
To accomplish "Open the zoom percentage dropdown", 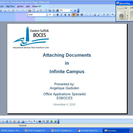I will click(71, 11).
